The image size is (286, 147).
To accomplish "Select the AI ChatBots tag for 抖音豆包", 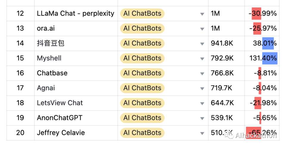I will pyautogui.click(x=142, y=43).
